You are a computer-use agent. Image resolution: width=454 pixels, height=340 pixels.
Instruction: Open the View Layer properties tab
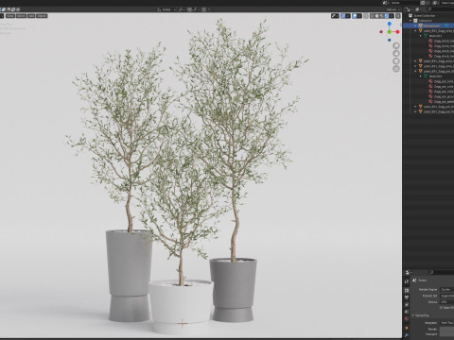click(407, 304)
